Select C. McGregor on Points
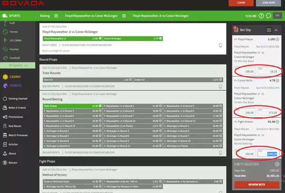This screenshot has height=193, width=285. 193,146
